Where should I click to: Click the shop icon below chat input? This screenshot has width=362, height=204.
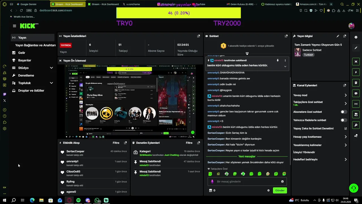click(x=210, y=190)
